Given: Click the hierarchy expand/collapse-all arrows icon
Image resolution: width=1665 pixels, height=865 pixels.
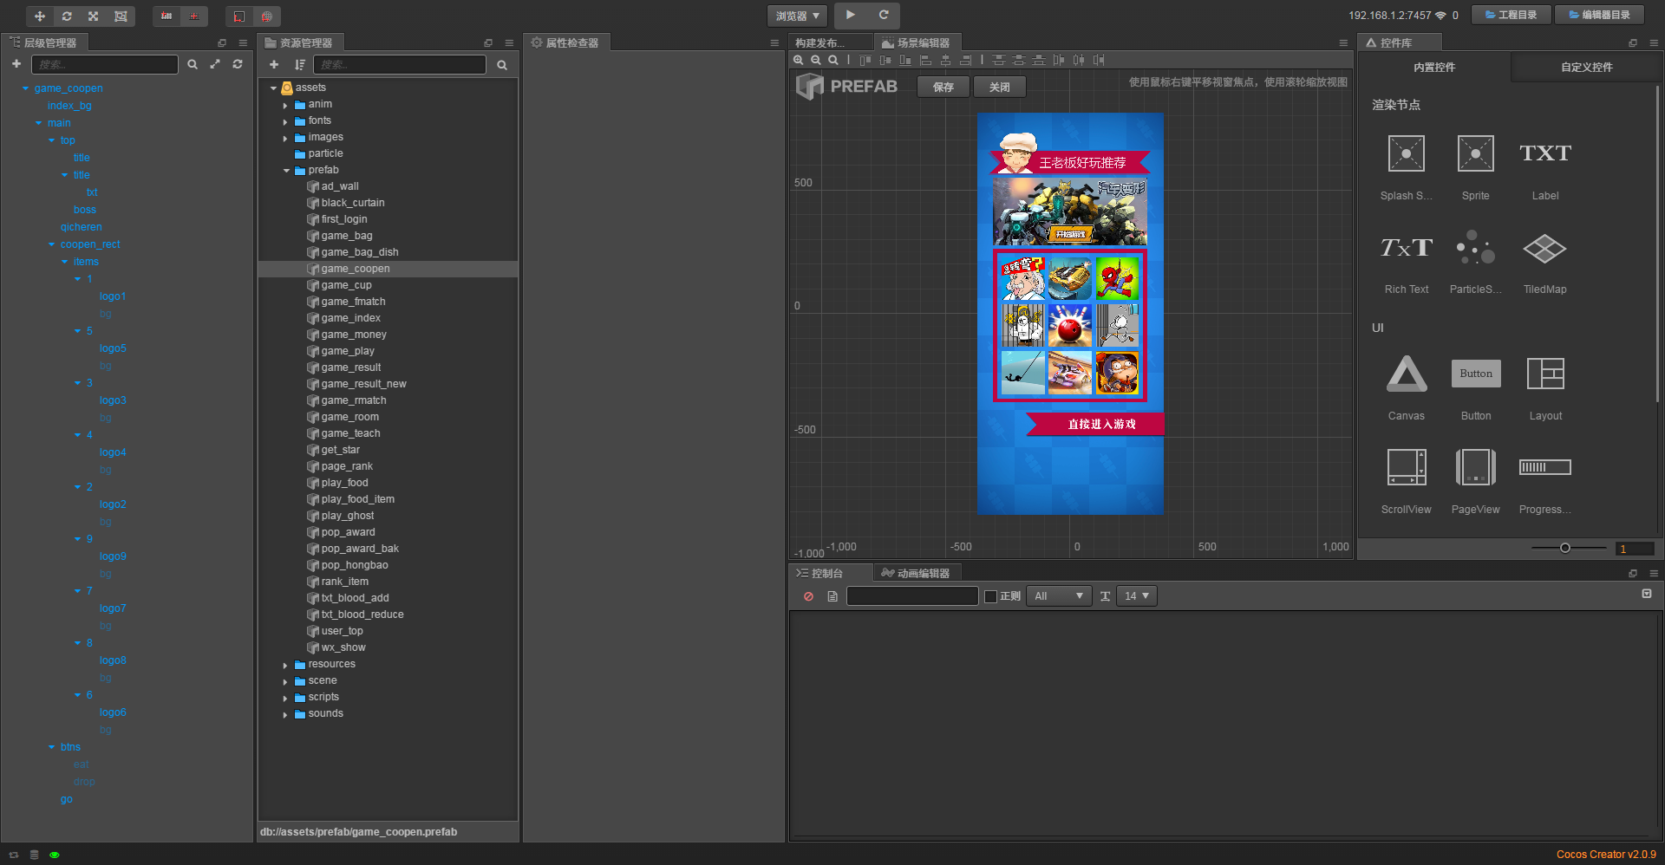Looking at the screenshot, I should pos(215,64).
